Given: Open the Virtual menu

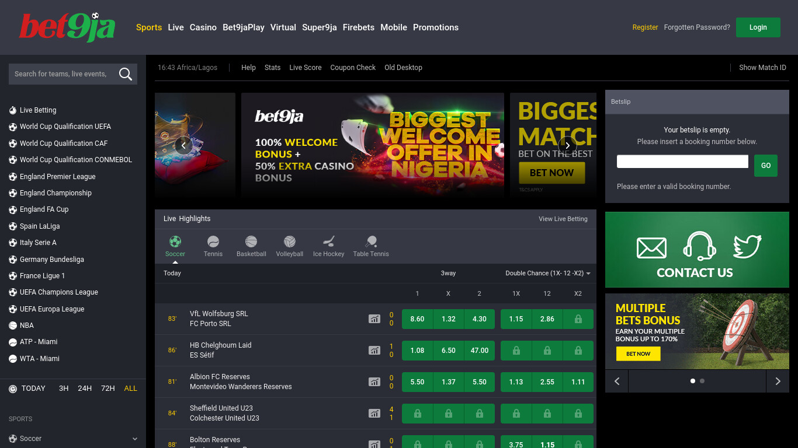Looking at the screenshot, I should pyautogui.click(x=283, y=27).
